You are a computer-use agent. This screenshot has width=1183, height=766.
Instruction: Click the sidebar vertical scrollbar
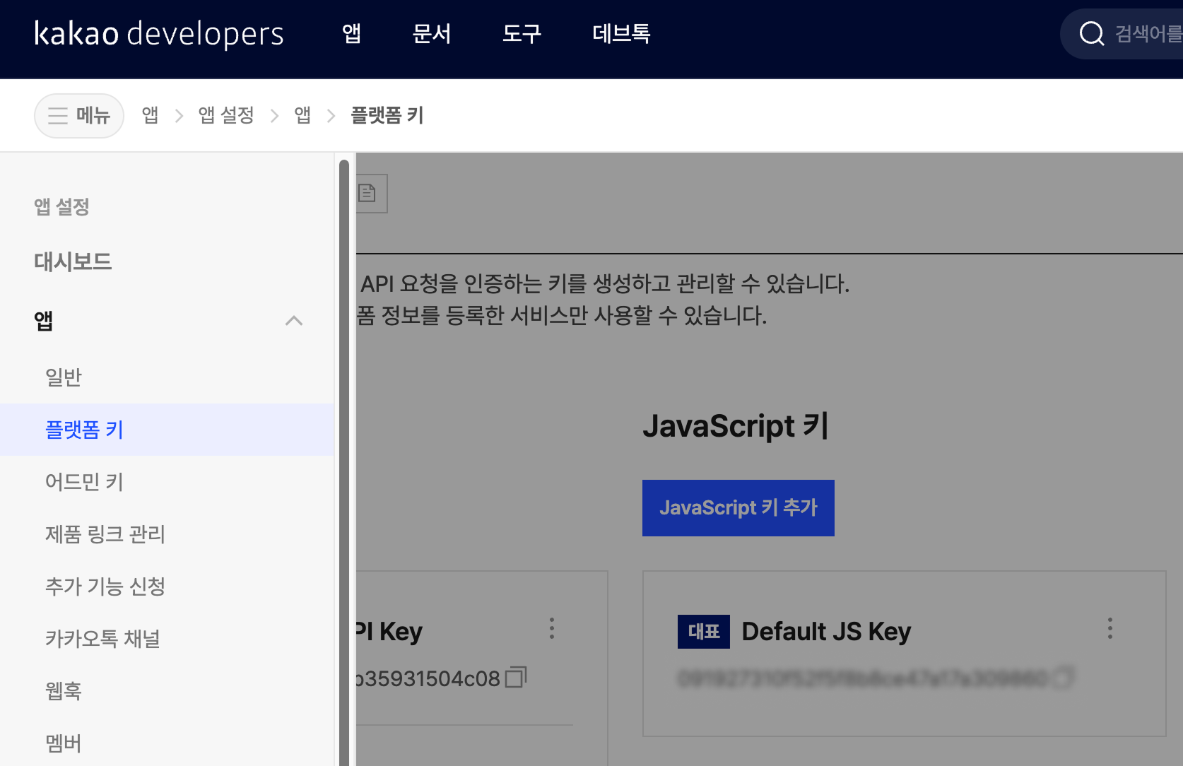pos(344,463)
